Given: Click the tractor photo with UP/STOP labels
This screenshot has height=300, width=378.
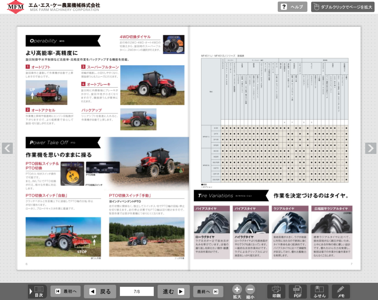Looking at the screenshot, I should point(63,237).
